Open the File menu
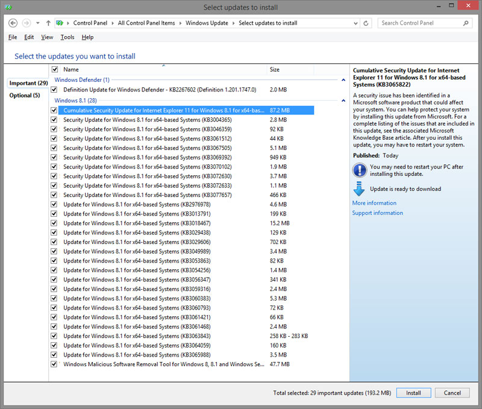 pyautogui.click(x=13, y=37)
